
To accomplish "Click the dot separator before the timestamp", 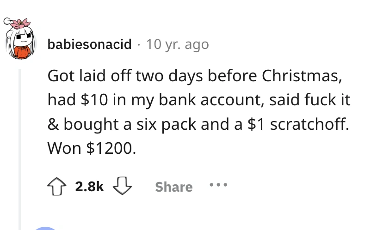I will 139,45.
